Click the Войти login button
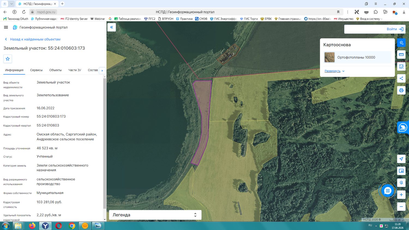 [395, 29]
